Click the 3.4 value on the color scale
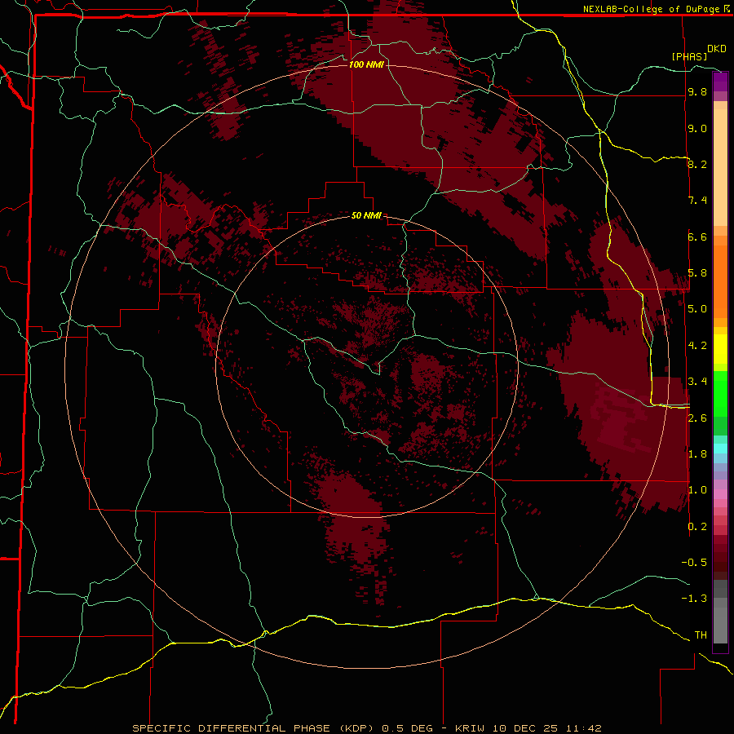734x734 pixels. coord(697,382)
